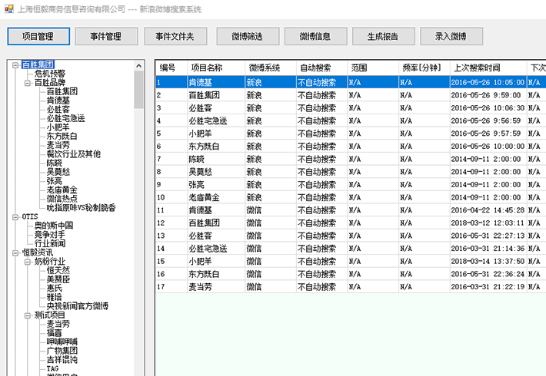546x376 pixels.
Task: Select 广物集团 tree item
Action: point(62,351)
